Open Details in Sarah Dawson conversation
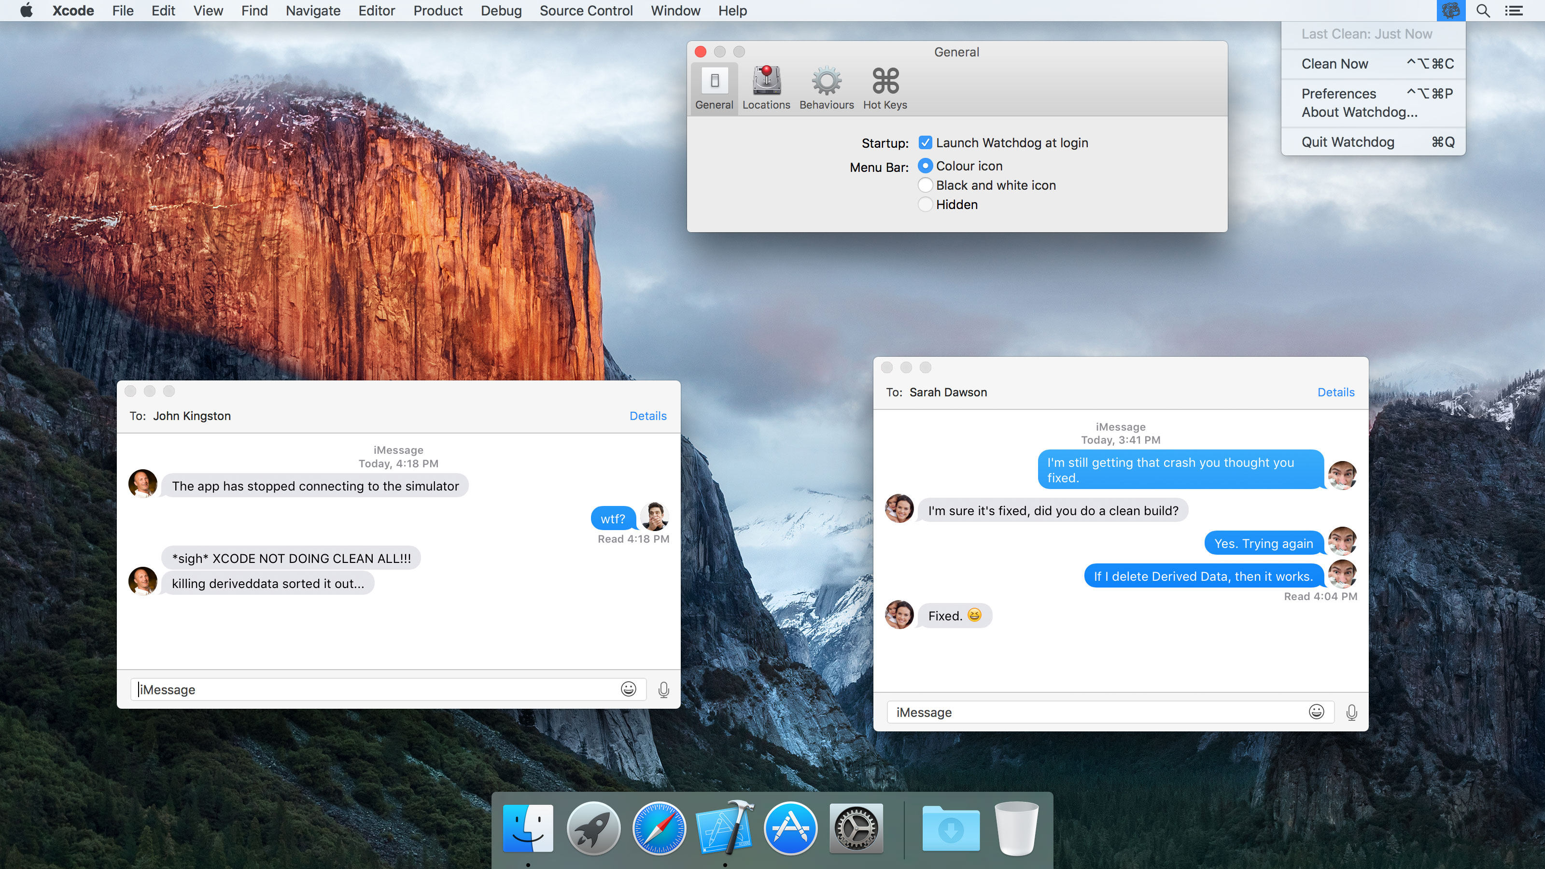 coord(1335,392)
